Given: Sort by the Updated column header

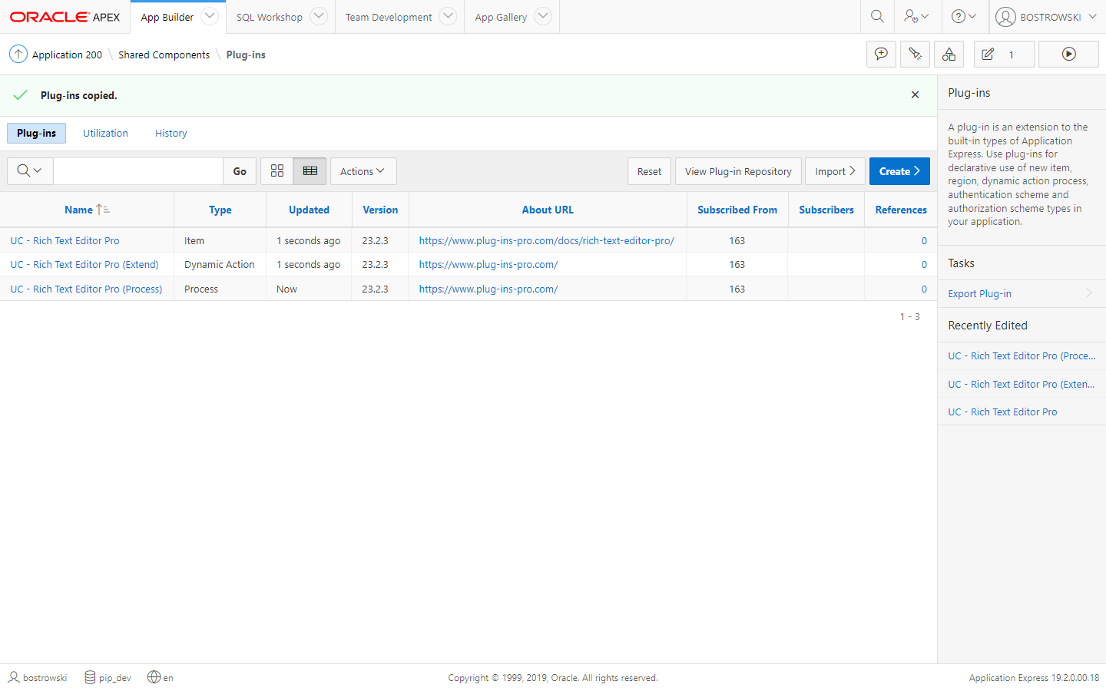Looking at the screenshot, I should (x=309, y=210).
